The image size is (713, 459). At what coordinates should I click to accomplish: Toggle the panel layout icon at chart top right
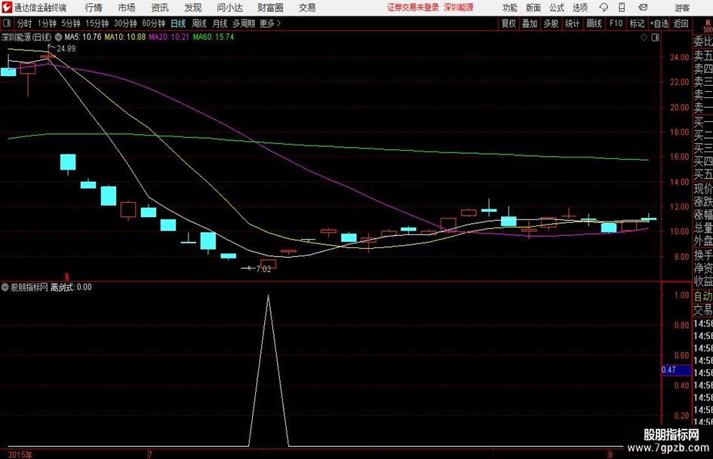pyautogui.click(x=655, y=37)
